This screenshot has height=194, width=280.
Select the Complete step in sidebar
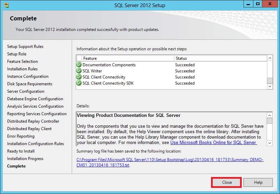16,166
